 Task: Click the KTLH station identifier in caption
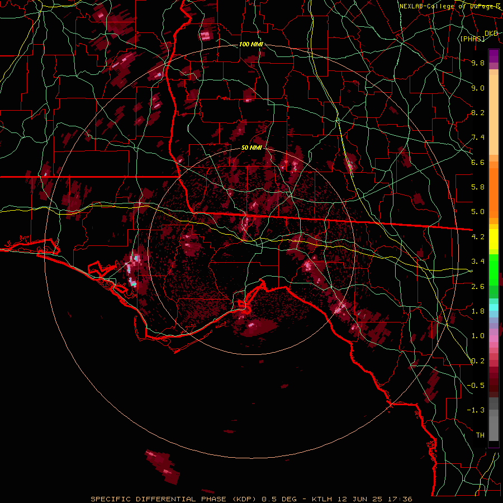point(321,499)
